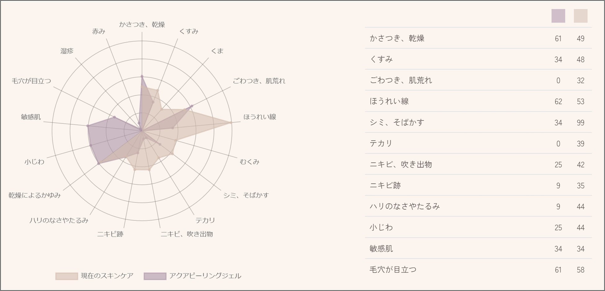
Task: Click the アクアピーリングジェル legend text
Action: point(205,276)
